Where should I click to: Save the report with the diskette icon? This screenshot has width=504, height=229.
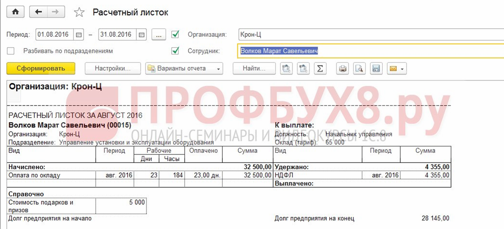pos(376,68)
